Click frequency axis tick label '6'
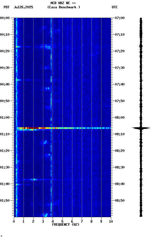 pos(72,222)
